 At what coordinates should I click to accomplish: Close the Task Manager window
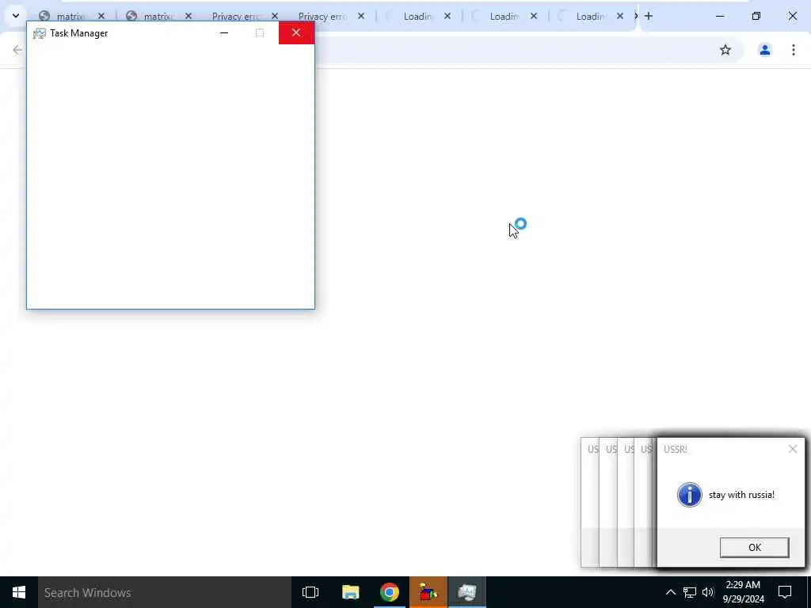(296, 32)
